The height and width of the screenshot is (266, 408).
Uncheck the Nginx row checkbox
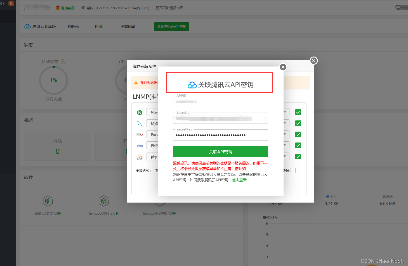coord(298,112)
